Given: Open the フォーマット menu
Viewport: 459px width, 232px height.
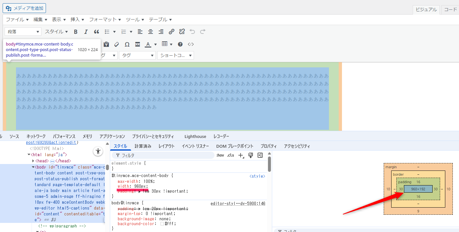Looking at the screenshot, I should click(105, 20).
